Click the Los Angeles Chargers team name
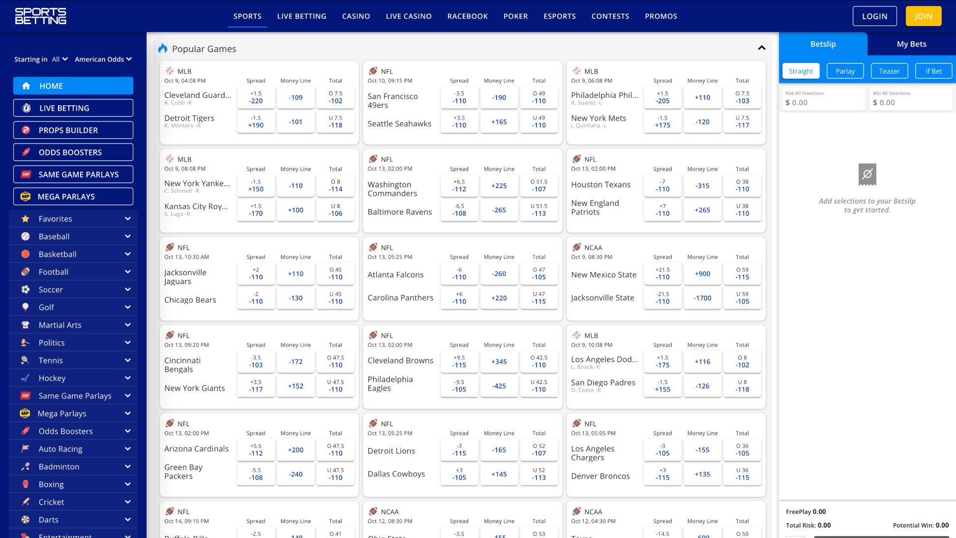Image resolution: width=956 pixels, height=538 pixels. click(x=593, y=453)
